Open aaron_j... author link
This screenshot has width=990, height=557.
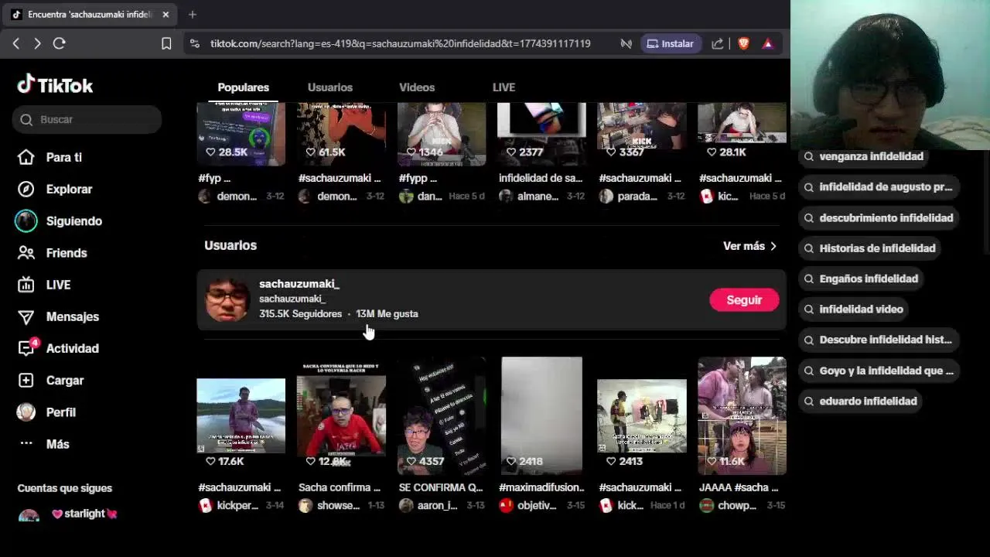[x=429, y=505]
